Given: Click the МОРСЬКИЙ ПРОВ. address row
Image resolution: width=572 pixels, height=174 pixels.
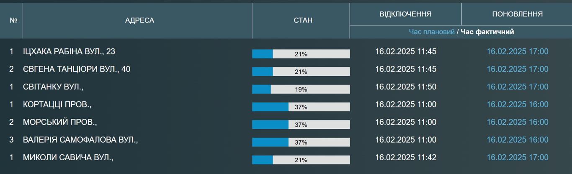Looking at the screenshot, I should 60,122.
